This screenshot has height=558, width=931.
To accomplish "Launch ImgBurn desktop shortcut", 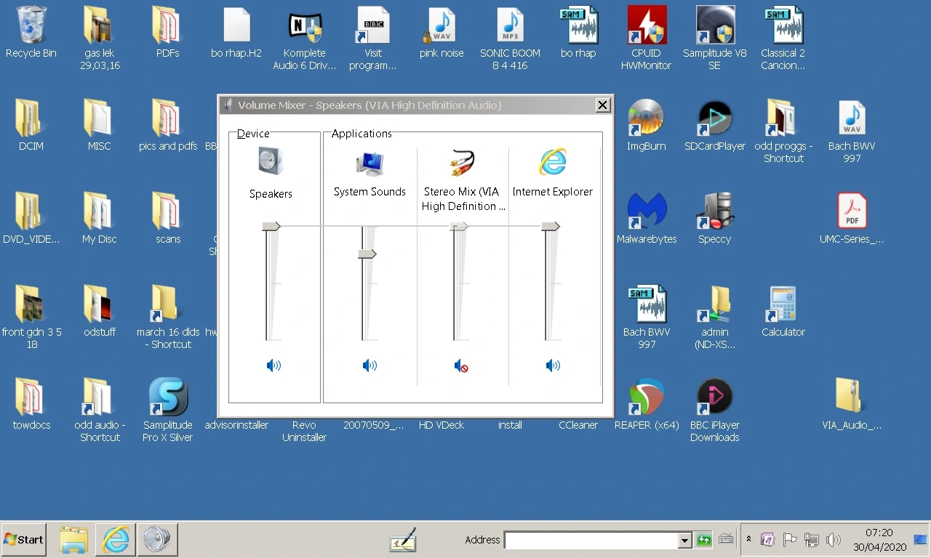I will pos(646,118).
